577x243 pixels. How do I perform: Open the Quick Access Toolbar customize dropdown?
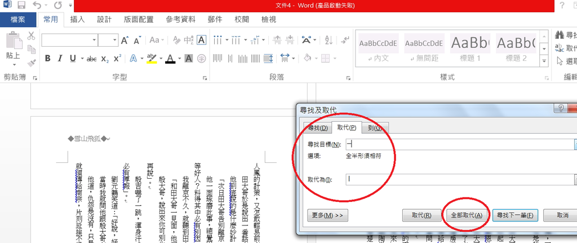pos(70,6)
